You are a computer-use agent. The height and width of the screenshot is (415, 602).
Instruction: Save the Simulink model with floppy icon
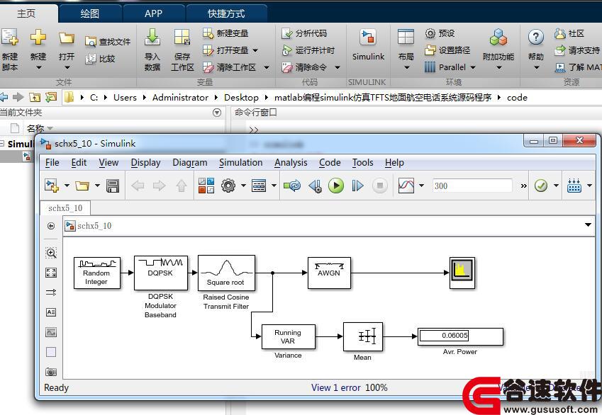(113, 186)
